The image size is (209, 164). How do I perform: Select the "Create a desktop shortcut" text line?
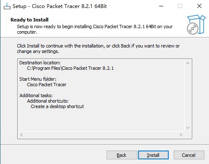(57, 106)
